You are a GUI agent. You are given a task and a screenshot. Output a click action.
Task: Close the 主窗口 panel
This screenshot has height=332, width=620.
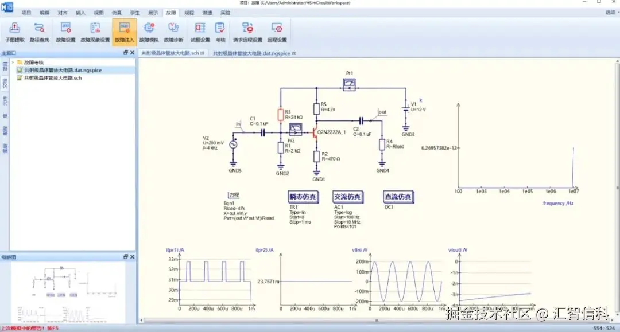133,53
